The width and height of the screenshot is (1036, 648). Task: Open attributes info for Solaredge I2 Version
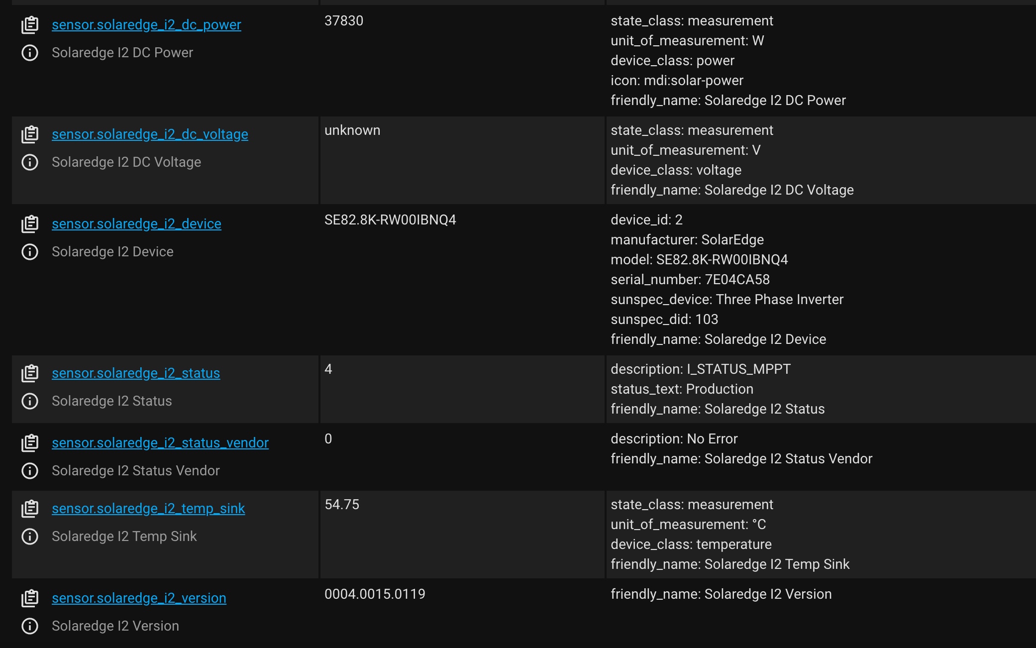[30, 626]
